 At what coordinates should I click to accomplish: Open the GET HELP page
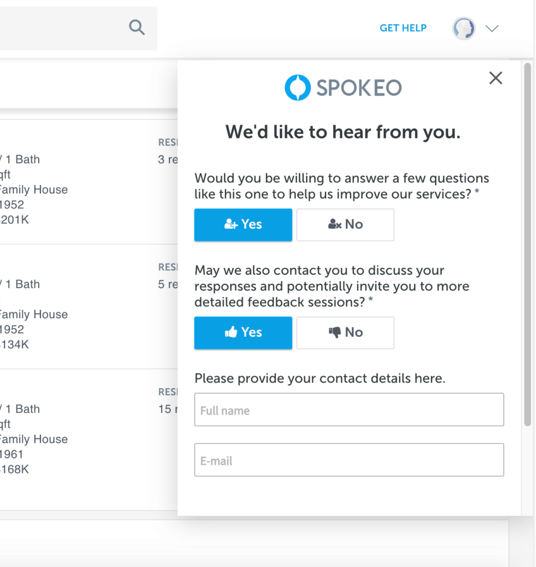(403, 28)
